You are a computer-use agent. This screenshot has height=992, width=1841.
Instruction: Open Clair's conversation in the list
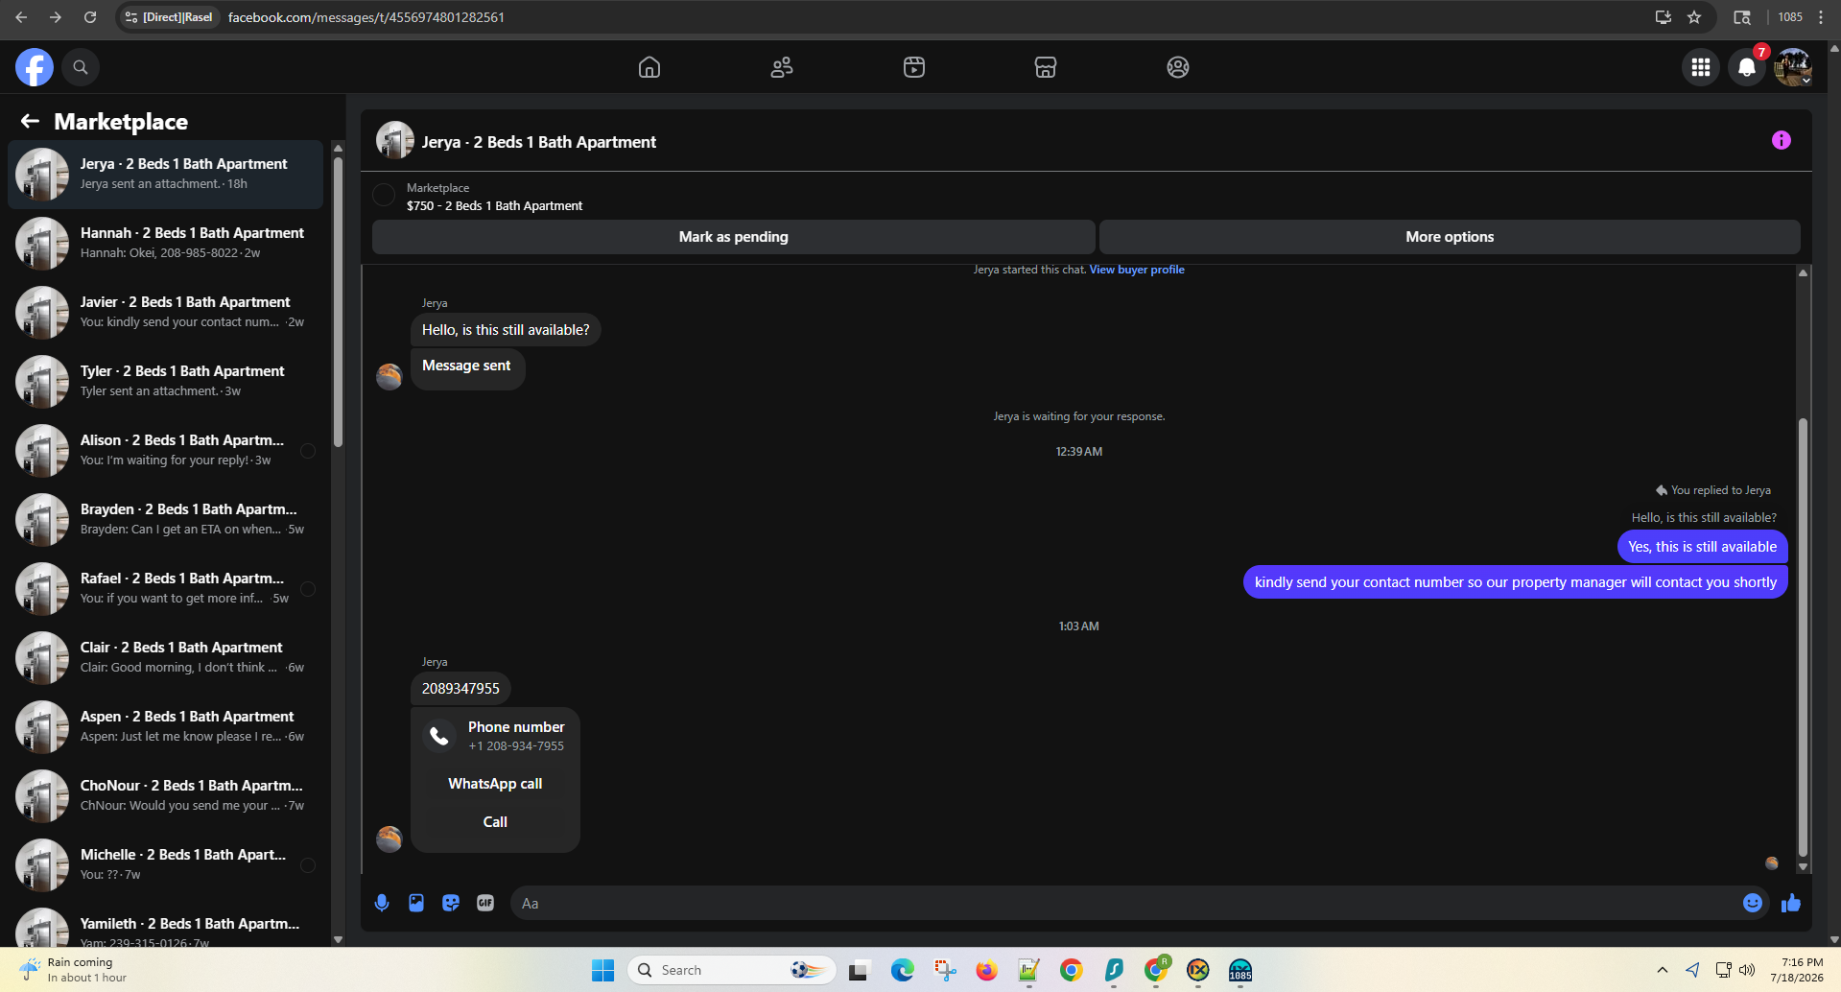point(165,658)
